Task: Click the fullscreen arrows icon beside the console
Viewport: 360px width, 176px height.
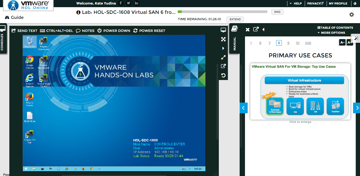Action: pyautogui.click(x=223, y=39)
